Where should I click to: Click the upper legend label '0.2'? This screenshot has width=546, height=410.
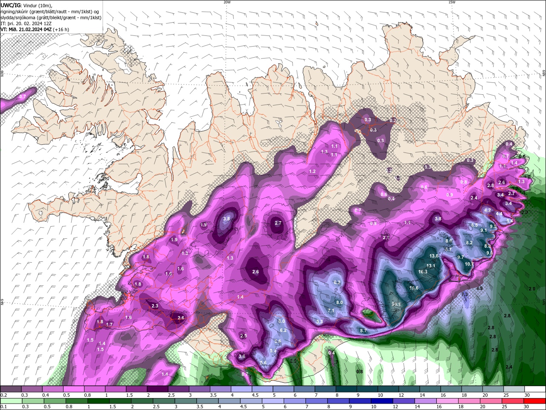4,395
